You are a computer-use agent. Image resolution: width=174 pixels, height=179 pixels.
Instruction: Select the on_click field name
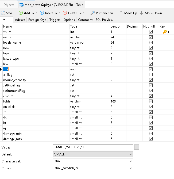click(x=9, y=107)
